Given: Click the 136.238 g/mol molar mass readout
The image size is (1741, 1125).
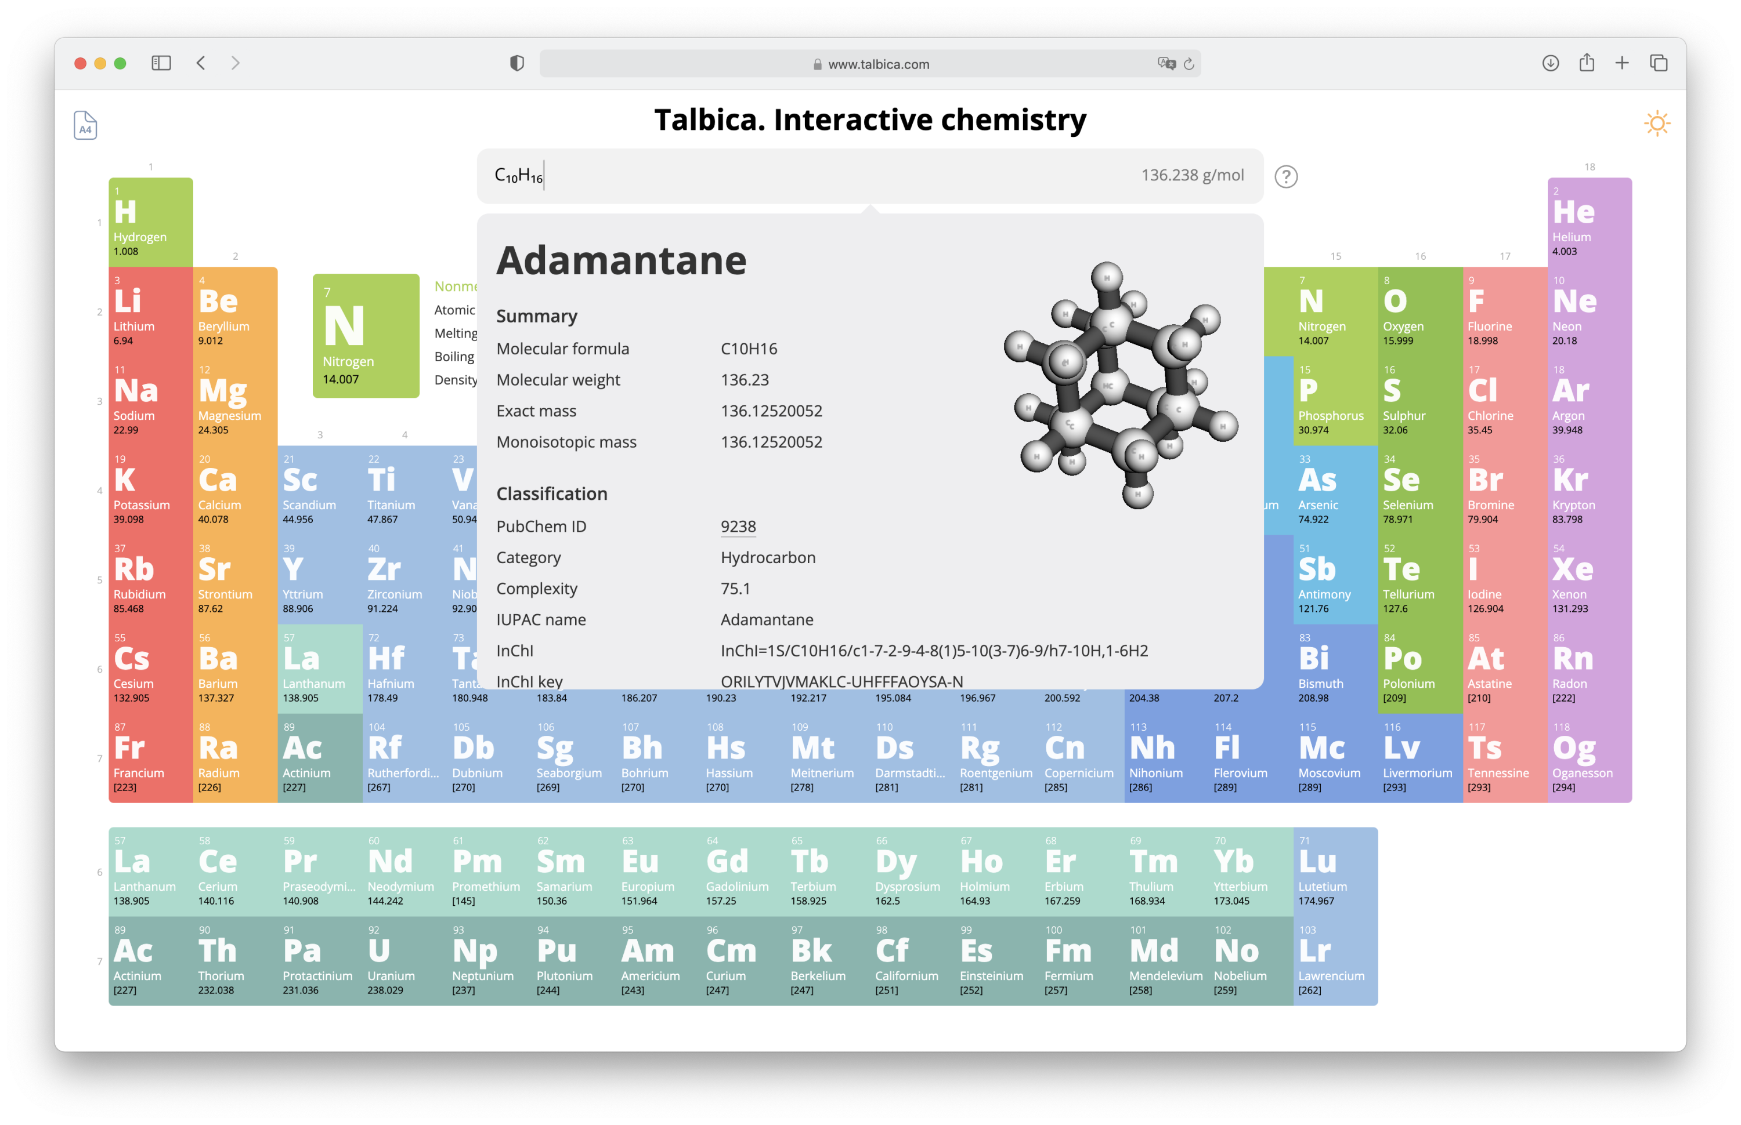Looking at the screenshot, I should [x=1192, y=175].
